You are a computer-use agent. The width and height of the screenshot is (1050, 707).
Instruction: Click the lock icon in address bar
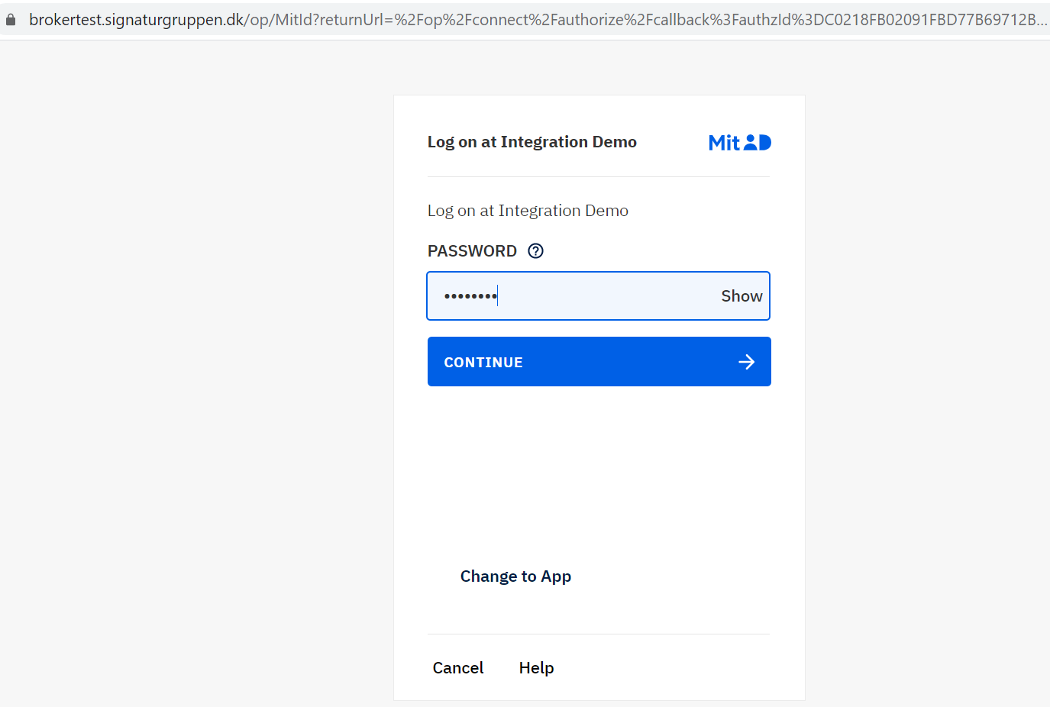pos(11,20)
